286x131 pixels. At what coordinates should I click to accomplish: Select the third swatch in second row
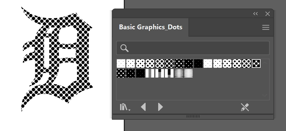click(x=140, y=73)
